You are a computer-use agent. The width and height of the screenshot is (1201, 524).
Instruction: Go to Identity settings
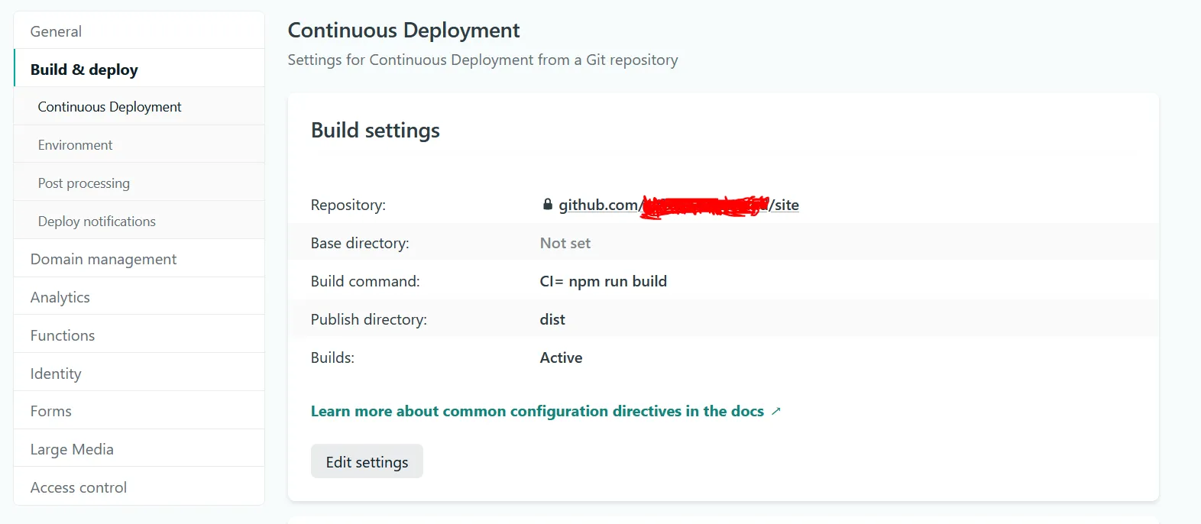[x=56, y=374]
